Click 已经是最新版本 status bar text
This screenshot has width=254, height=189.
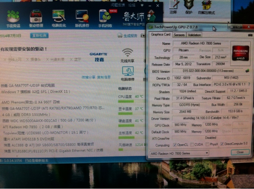[x=37, y=160]
